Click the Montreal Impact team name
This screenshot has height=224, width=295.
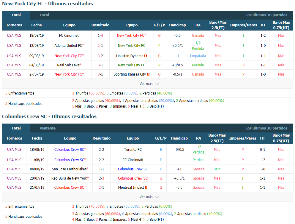tap(131, 188)
